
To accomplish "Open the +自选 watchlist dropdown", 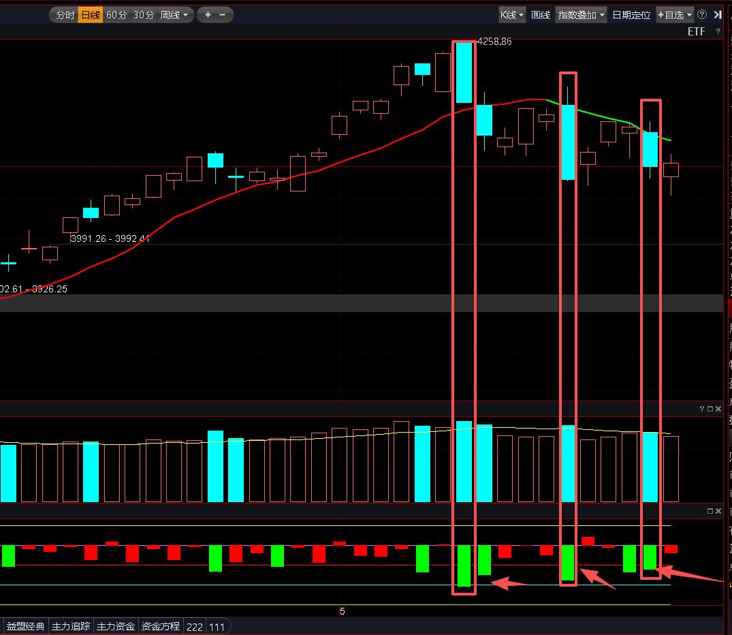I will click(x=675, y=15).
